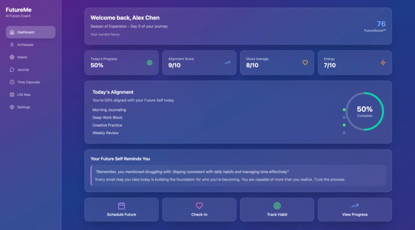The height and width of the screenshot is (230, 415).
Task: Go to the Archetype page label
Action: click(x=25, y=45)
